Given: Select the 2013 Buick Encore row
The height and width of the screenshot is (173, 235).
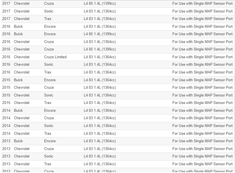Looking at the screenshot, I should click(117, 141).
